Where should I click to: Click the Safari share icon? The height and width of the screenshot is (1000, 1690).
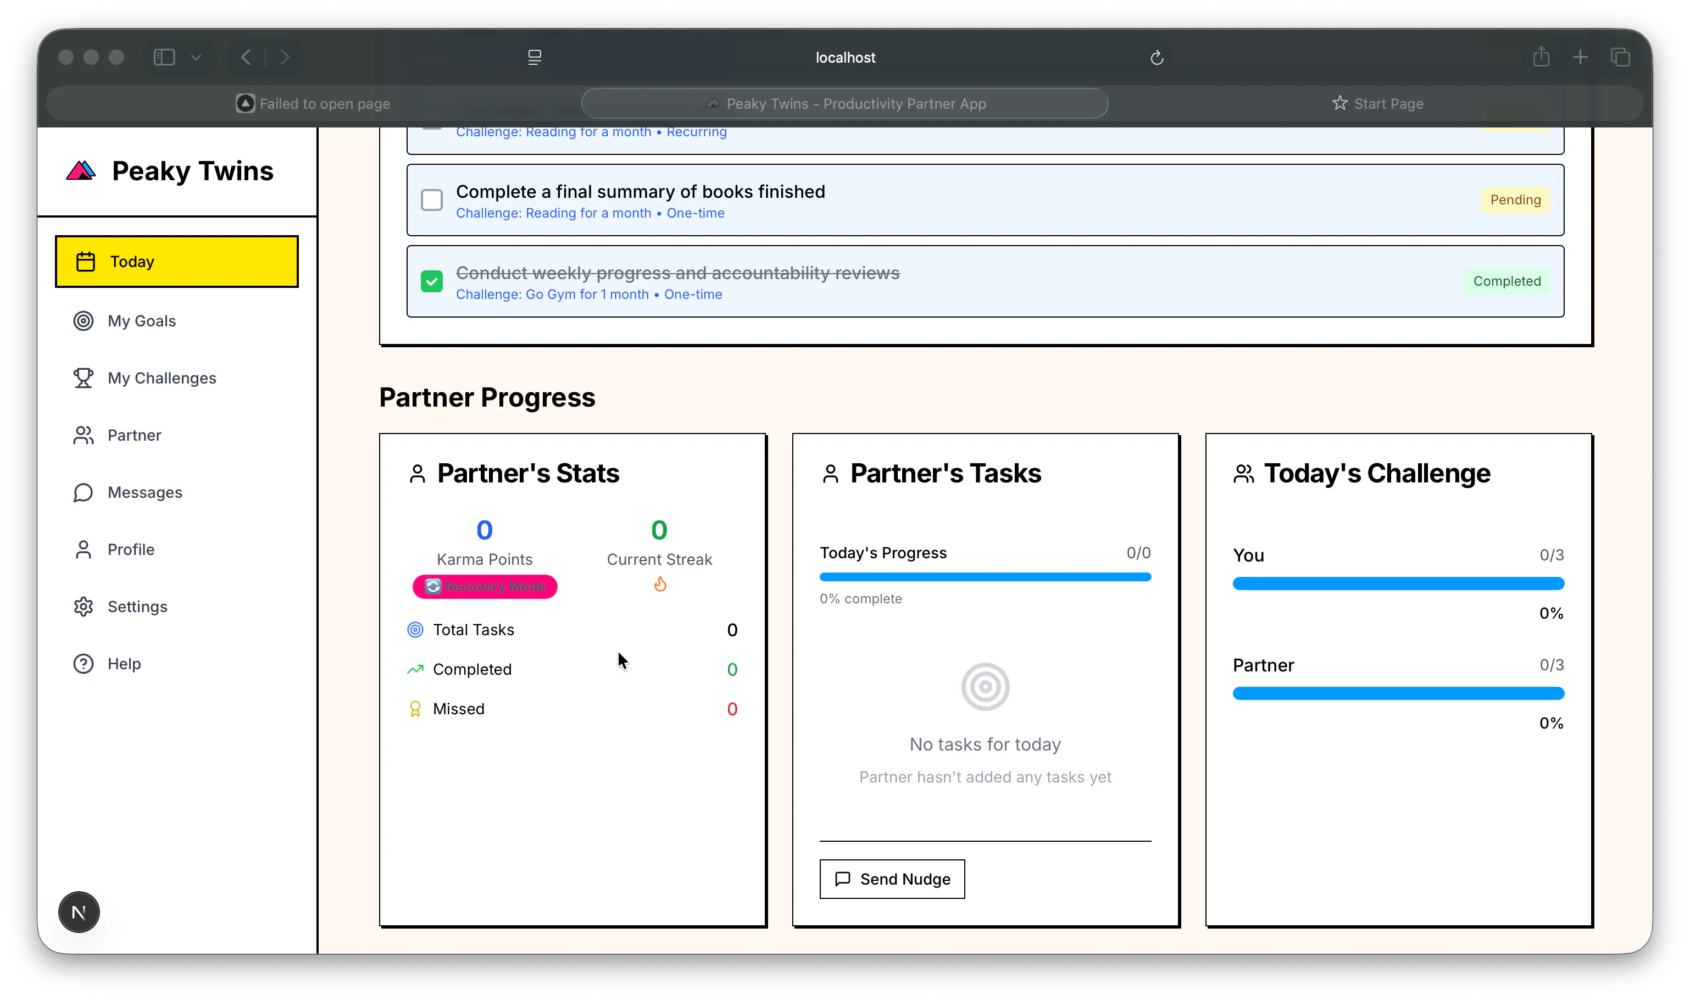click(1542, 57)
